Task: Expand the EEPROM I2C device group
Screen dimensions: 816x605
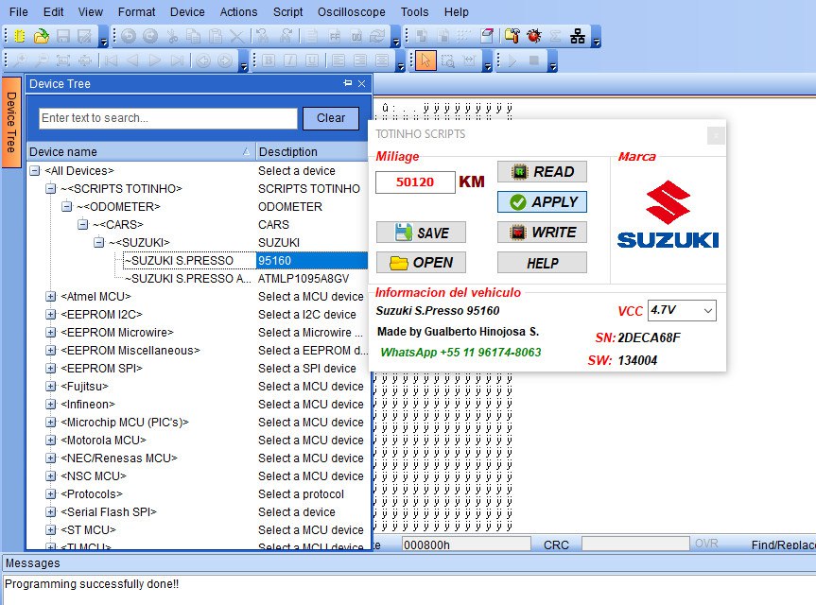Action: [x=51, y=315]
